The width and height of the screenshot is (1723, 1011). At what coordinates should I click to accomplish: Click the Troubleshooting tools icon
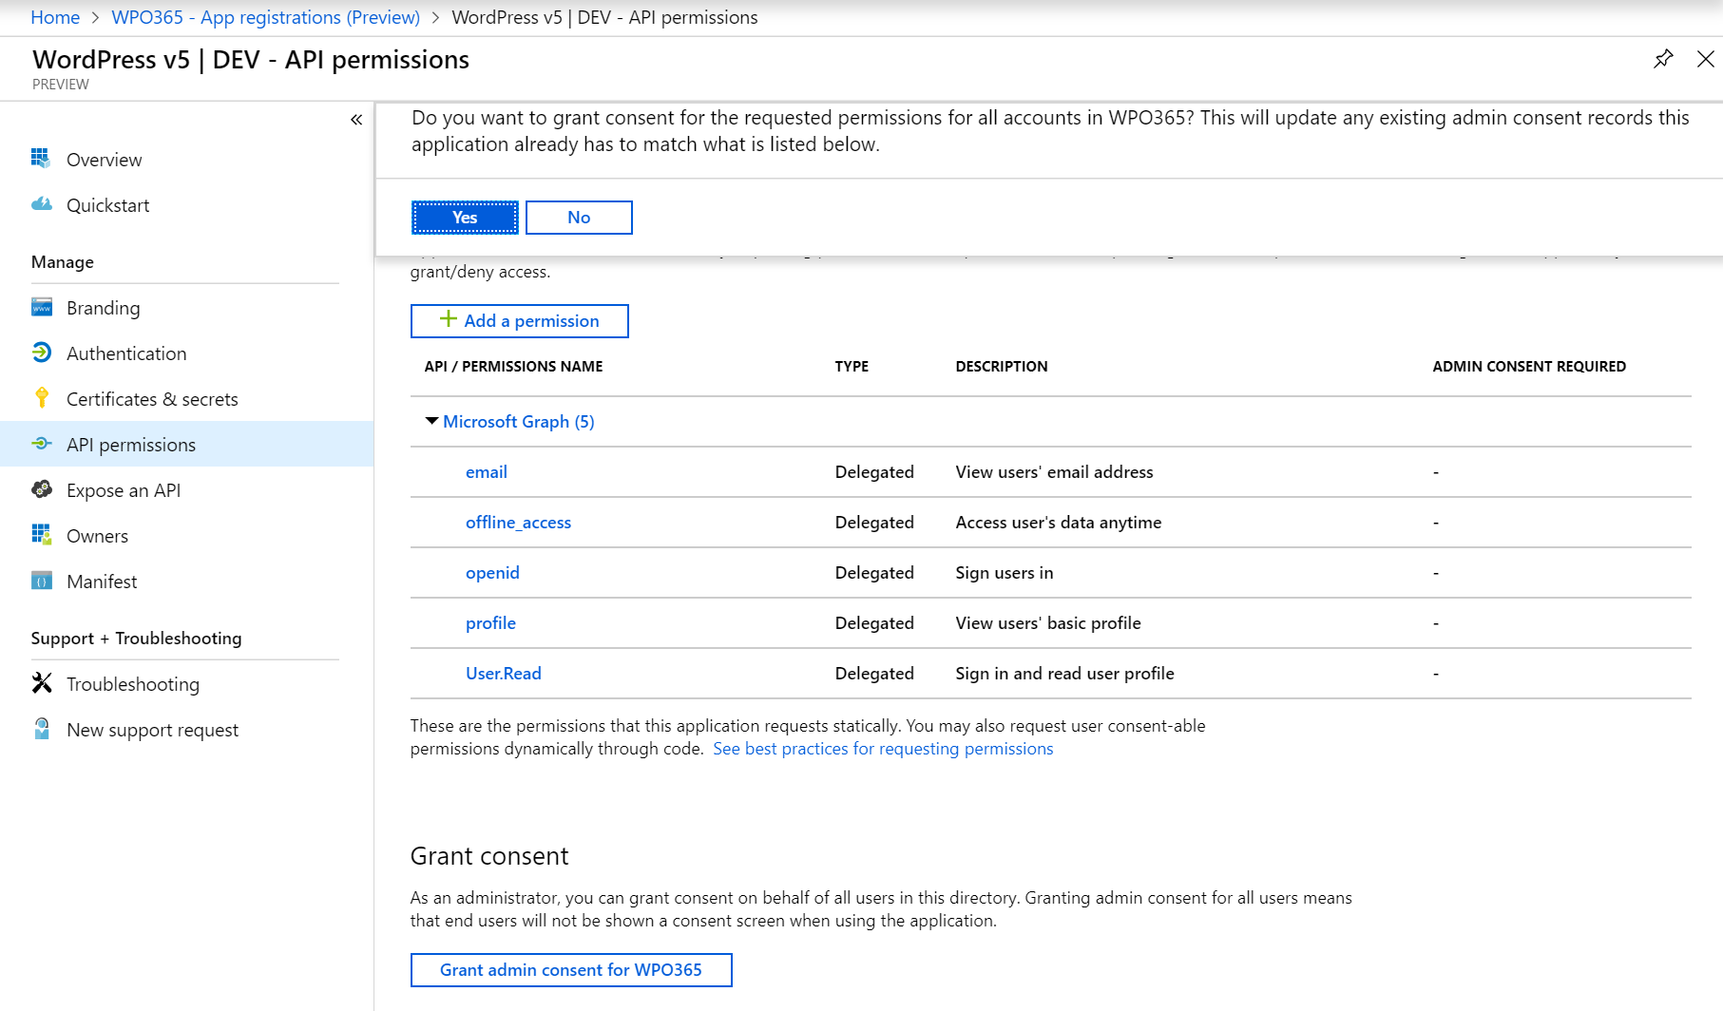[41, 683]
